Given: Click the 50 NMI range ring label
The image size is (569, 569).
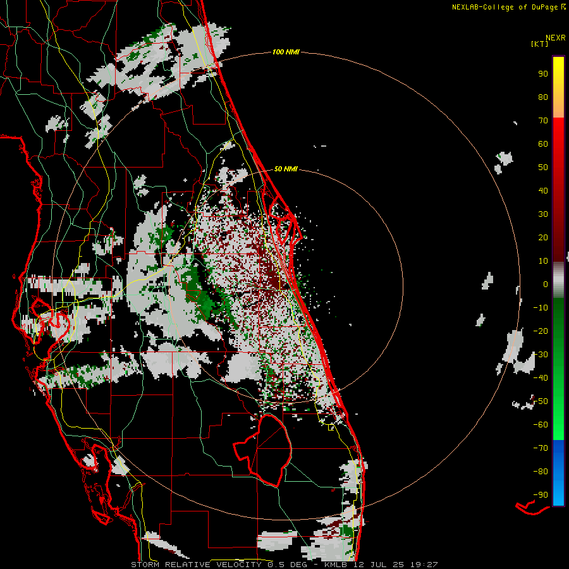Looking at the screenshot, I should (x=286, y=169).
